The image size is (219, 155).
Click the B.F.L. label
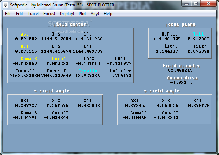coord(170,34)
